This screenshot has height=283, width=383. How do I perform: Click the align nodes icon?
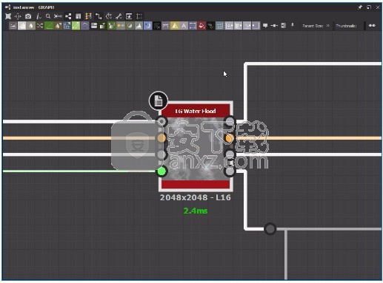pos(58,16)
